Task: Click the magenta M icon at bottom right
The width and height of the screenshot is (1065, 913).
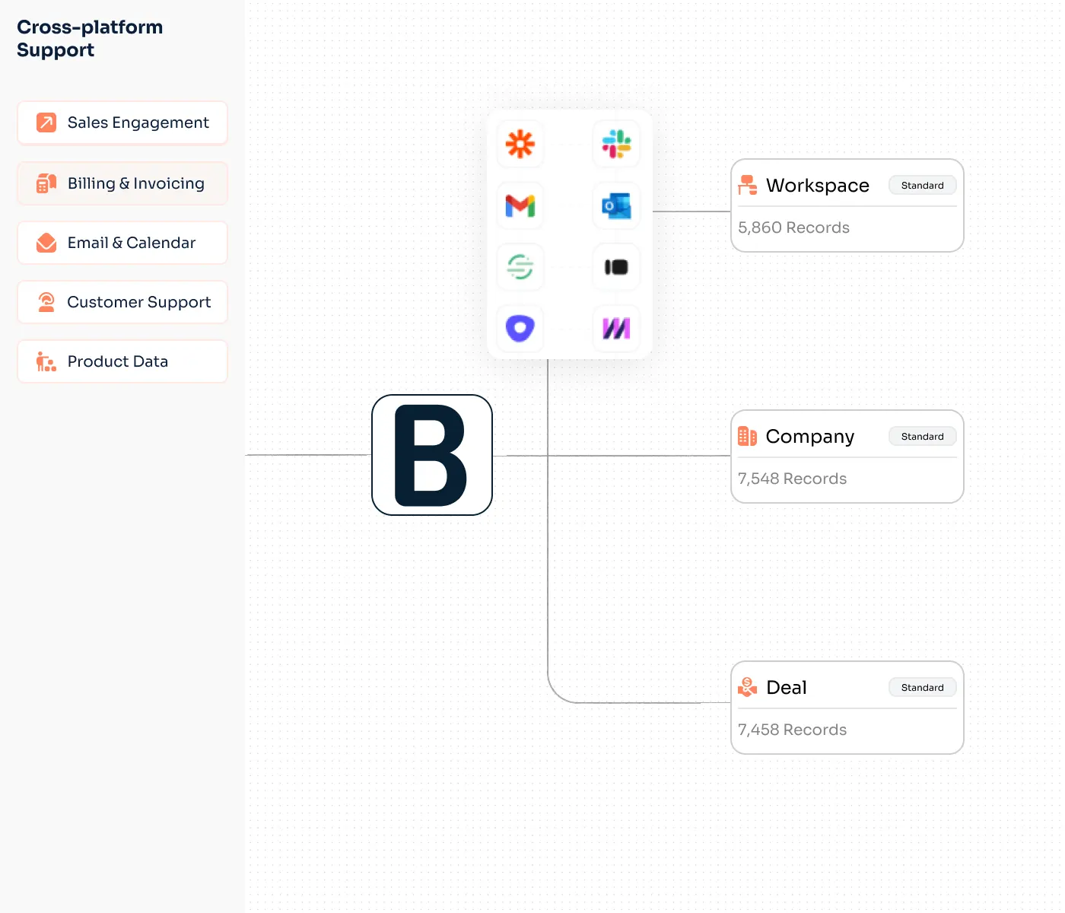Action: (616, 329)
